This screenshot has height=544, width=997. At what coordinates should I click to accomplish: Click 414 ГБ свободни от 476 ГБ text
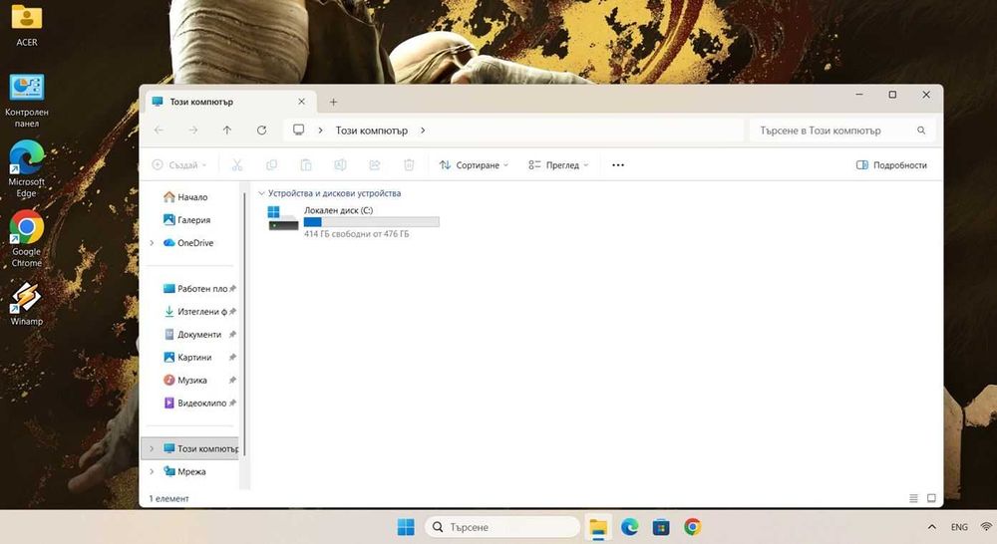pyautogui.click(x=356, y=234)
